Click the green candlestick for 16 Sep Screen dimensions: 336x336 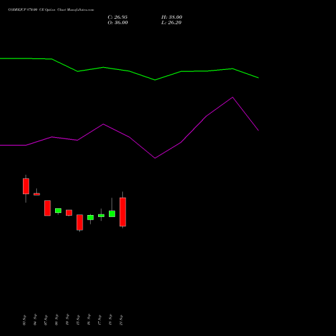pyautogui.click(x=91, y=217)
